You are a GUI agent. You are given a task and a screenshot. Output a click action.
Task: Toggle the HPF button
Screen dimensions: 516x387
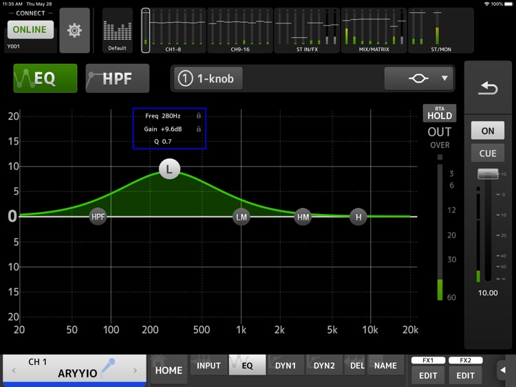click(118, 79)
